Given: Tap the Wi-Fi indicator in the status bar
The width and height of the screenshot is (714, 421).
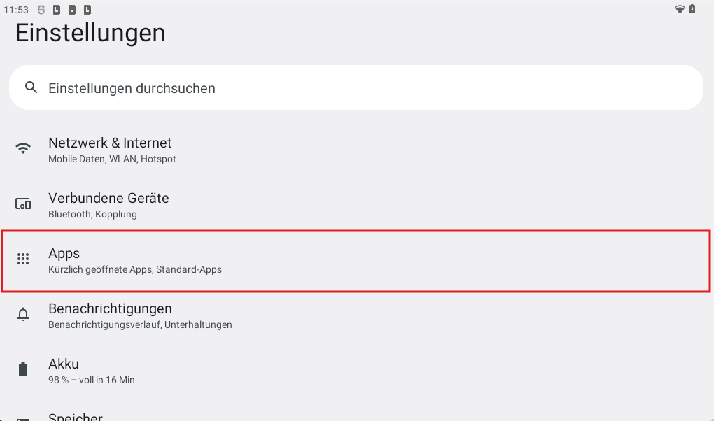Looking at the screenshot, I should (679, 9).
